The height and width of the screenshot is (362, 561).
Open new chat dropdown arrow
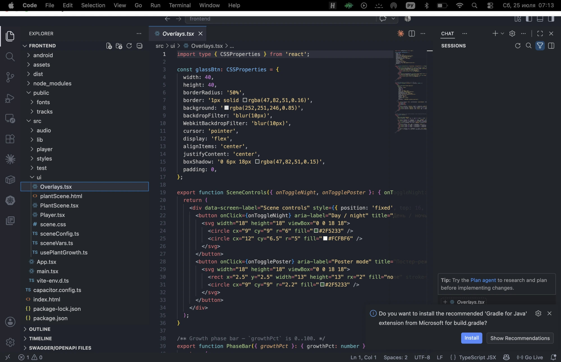tap(502, 34)
